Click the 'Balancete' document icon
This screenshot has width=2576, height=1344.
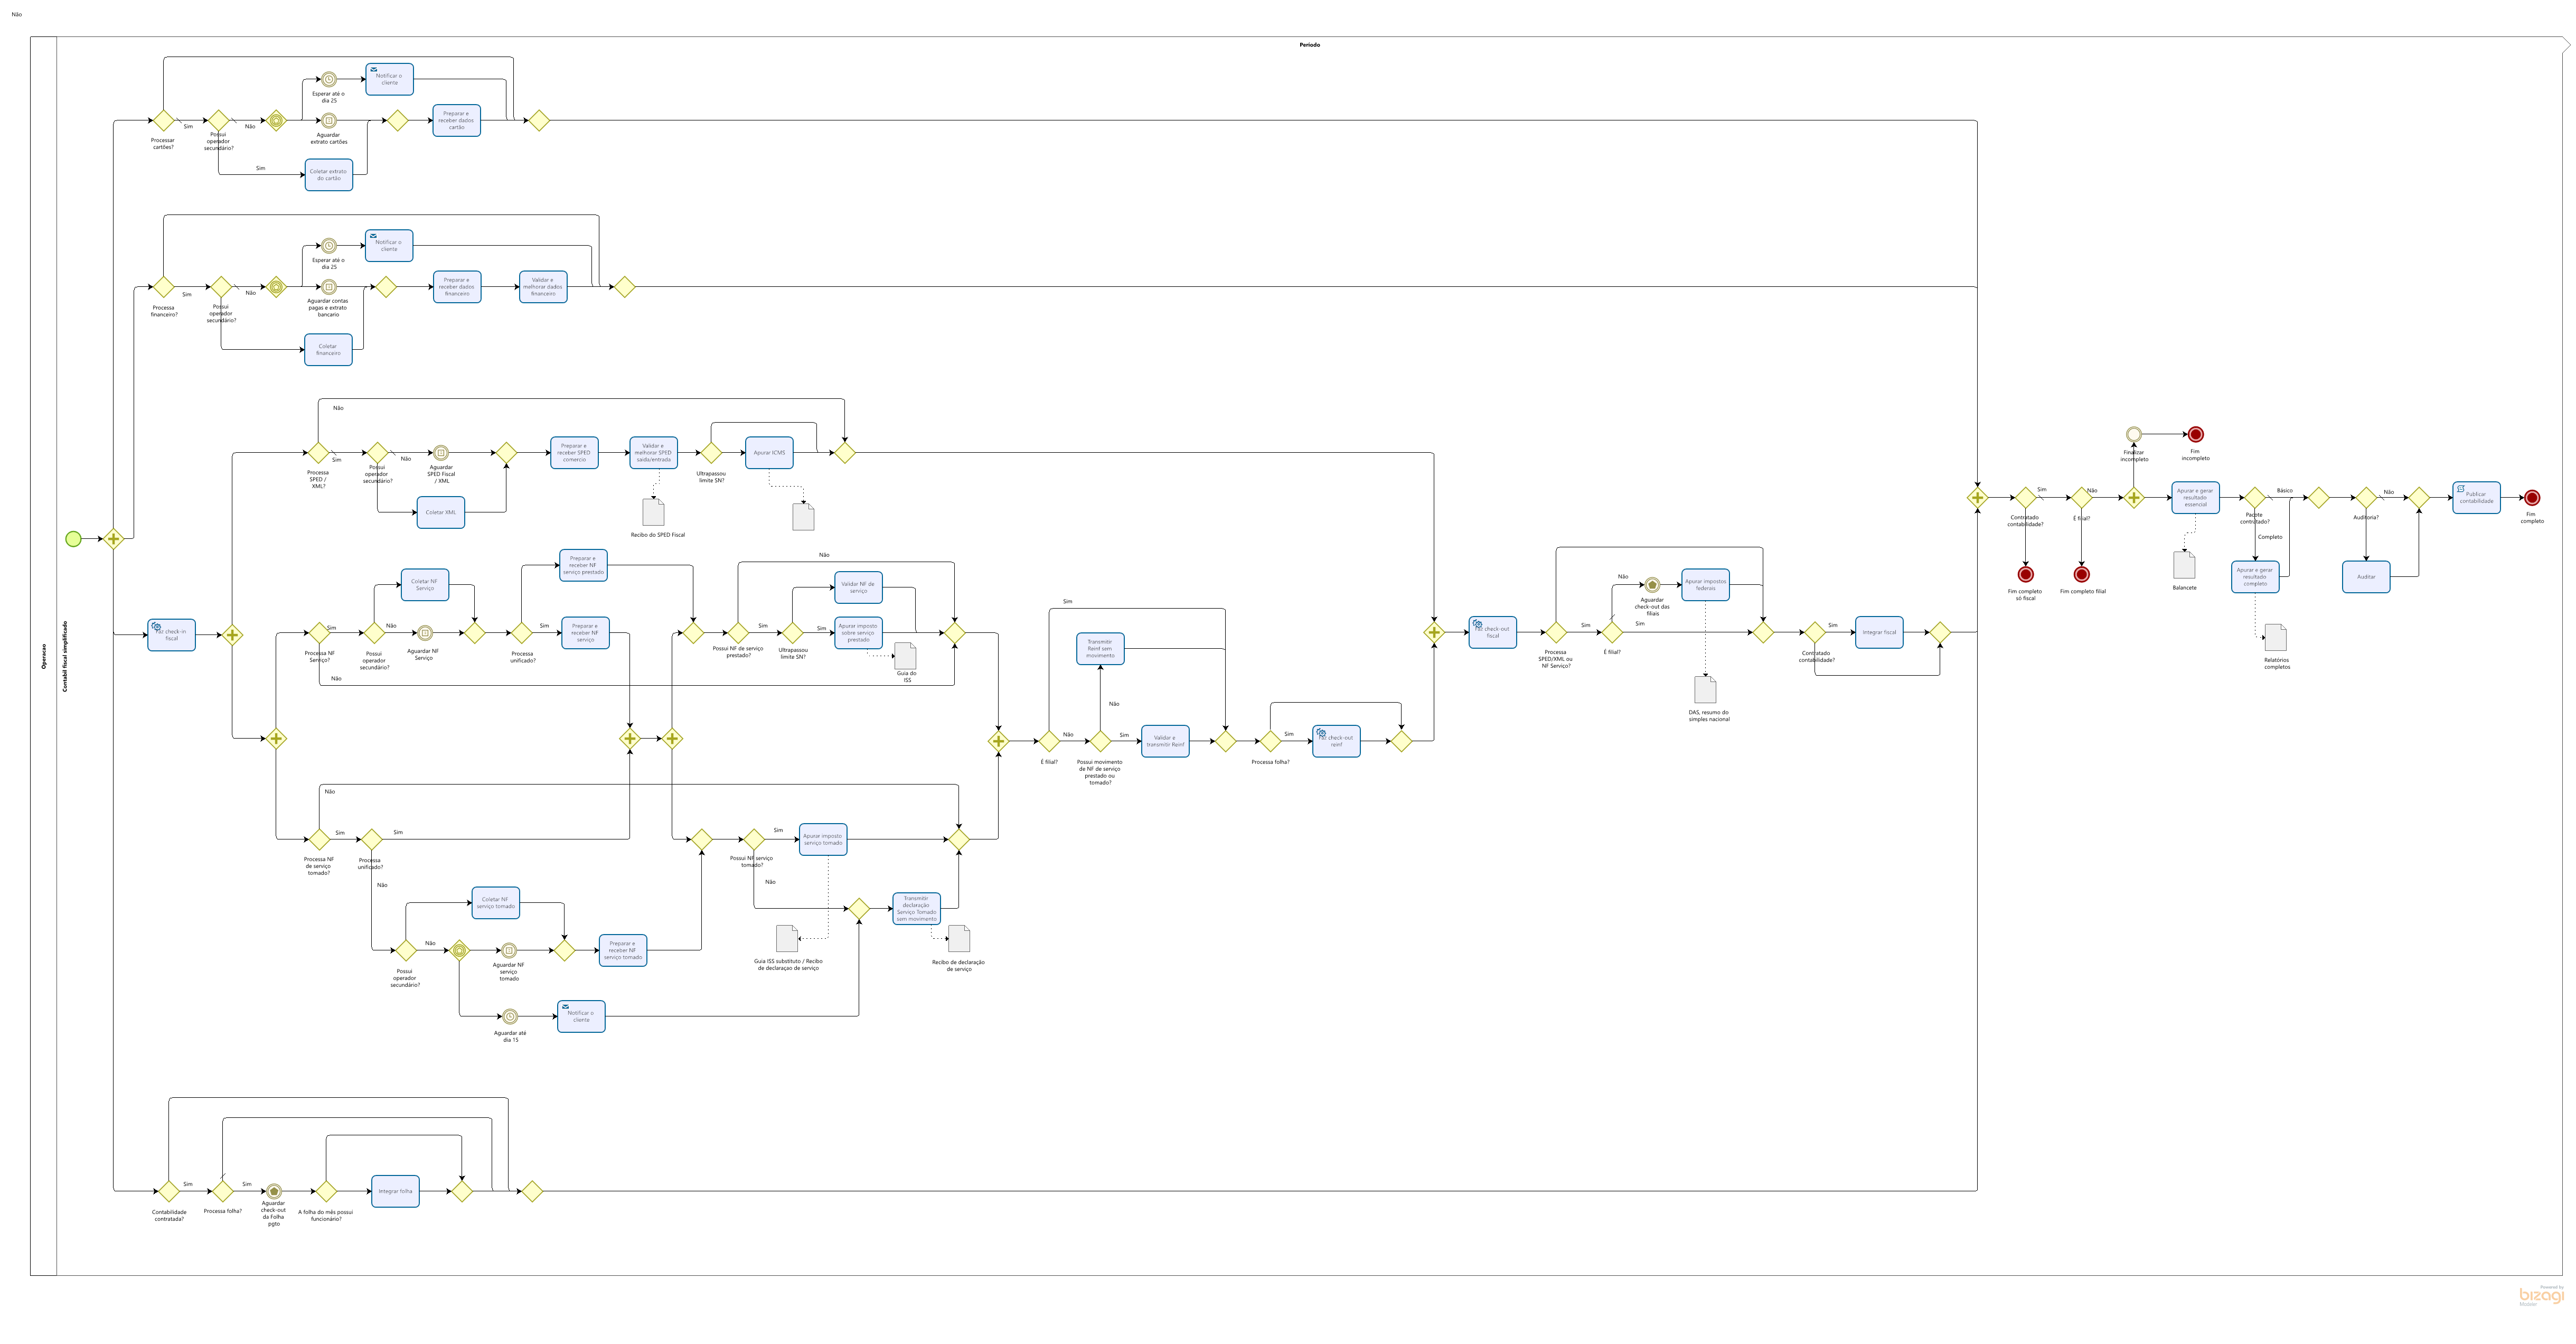(x=2184, y=564)
